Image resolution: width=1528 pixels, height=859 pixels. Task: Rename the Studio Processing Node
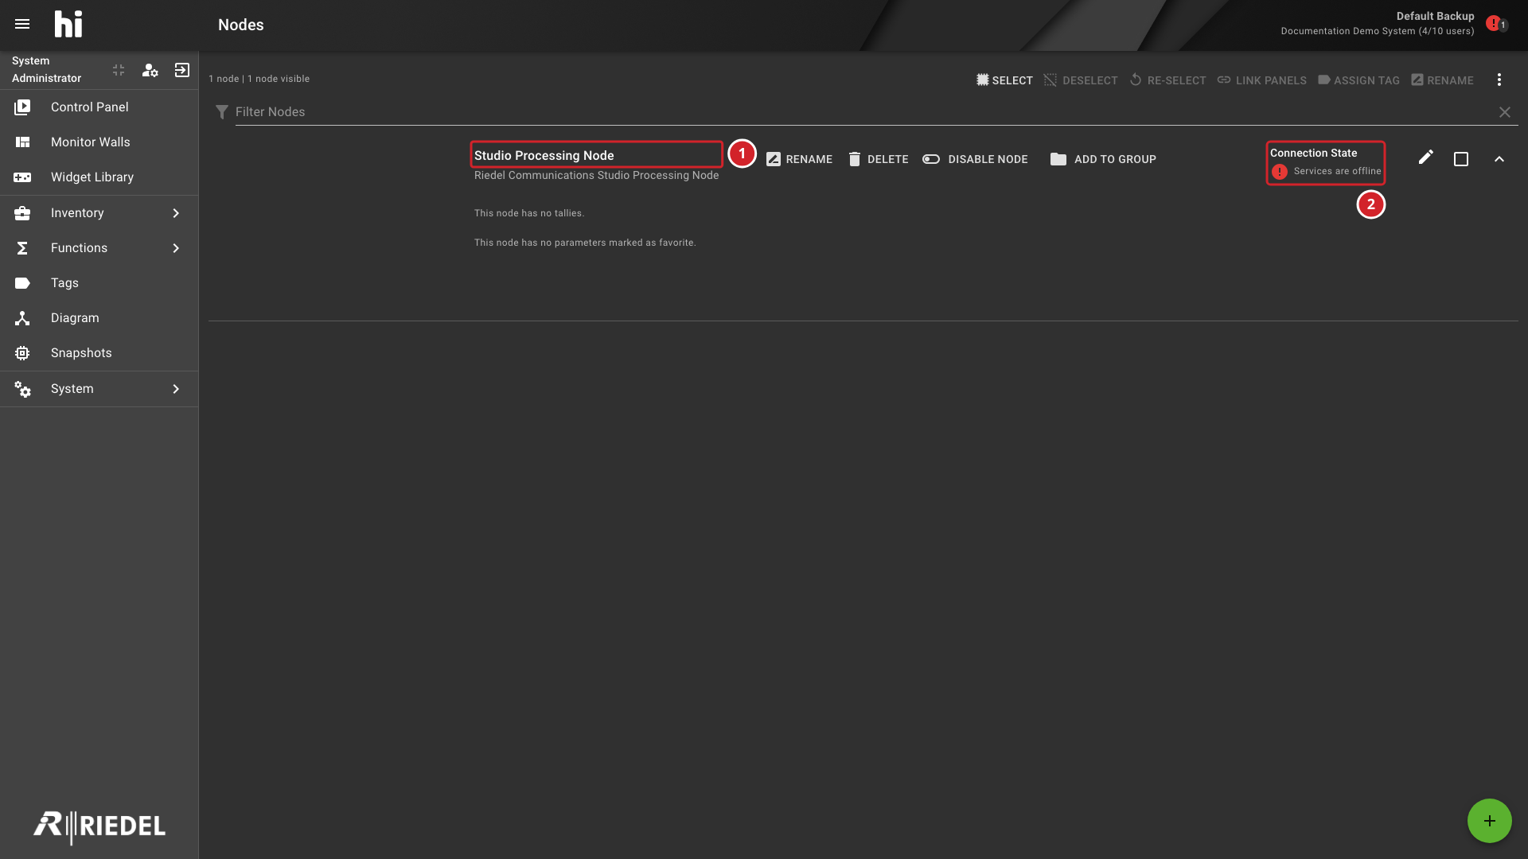pos(799,159)
